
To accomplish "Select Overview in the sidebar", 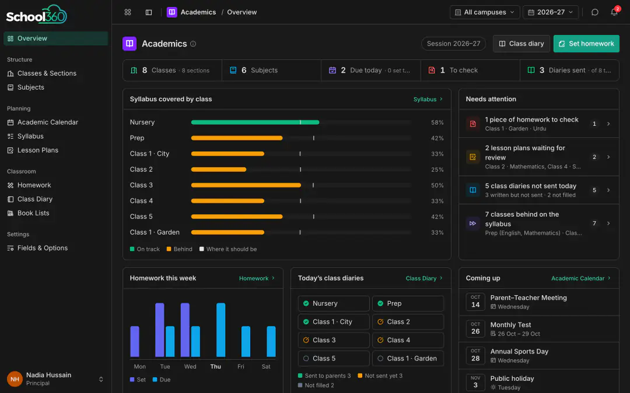I will (56, 38).
